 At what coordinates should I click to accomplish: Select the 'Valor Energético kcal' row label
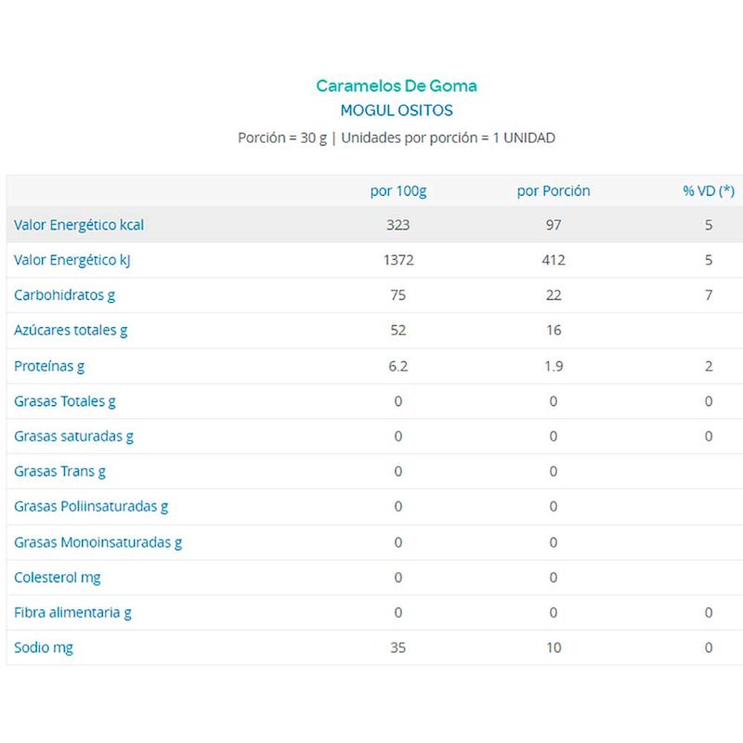pyautogui.click(x=79, y=225)
